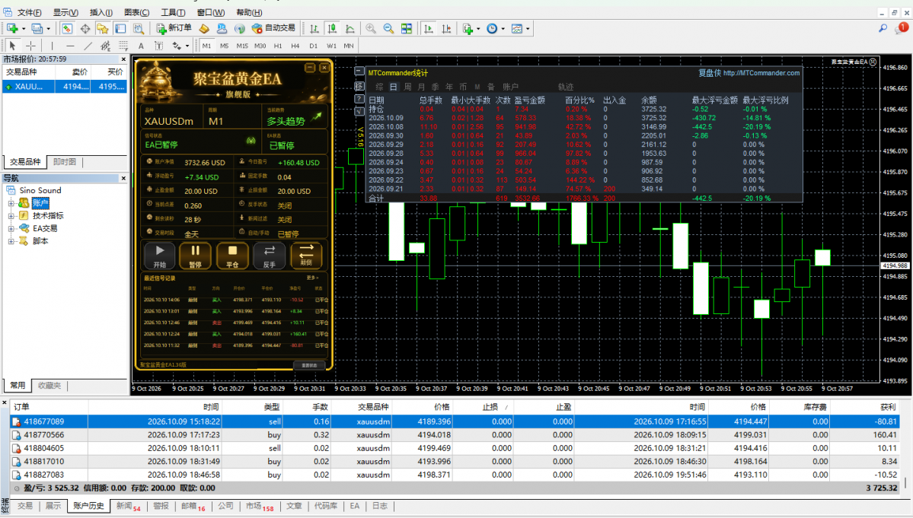Open the 图表 menu

pos(137,12)
